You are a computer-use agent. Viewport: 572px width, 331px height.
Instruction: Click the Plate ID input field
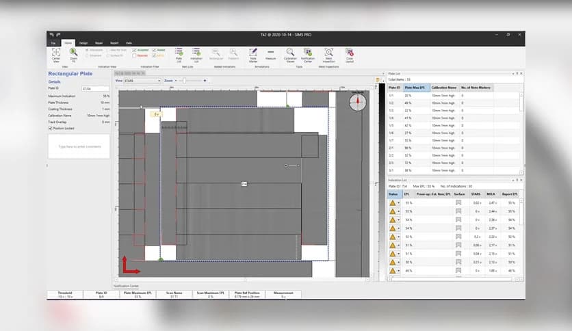pyautogui.click(x=95, y=89)
